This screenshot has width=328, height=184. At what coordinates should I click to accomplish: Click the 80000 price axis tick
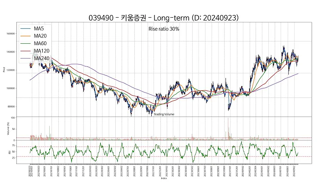click(11, 107)
